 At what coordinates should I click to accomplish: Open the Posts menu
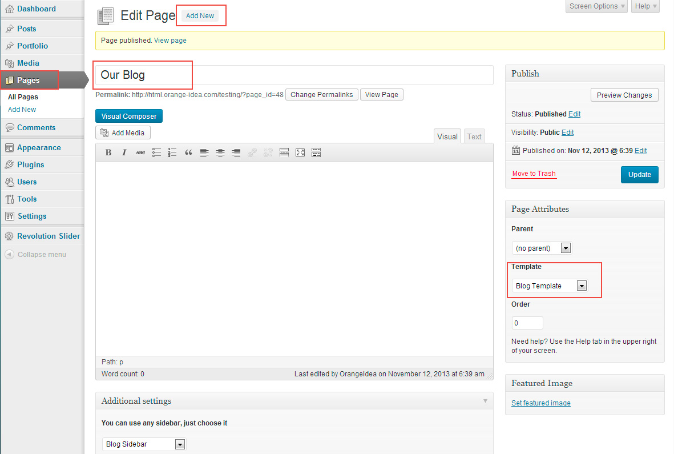click(x=42, y=29)
